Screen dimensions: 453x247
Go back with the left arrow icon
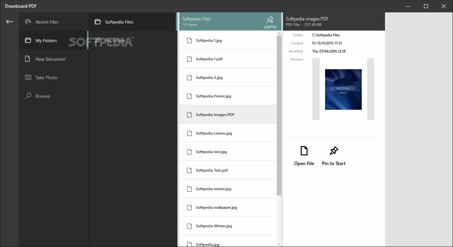pyautogui.click(x=10, y=22)
